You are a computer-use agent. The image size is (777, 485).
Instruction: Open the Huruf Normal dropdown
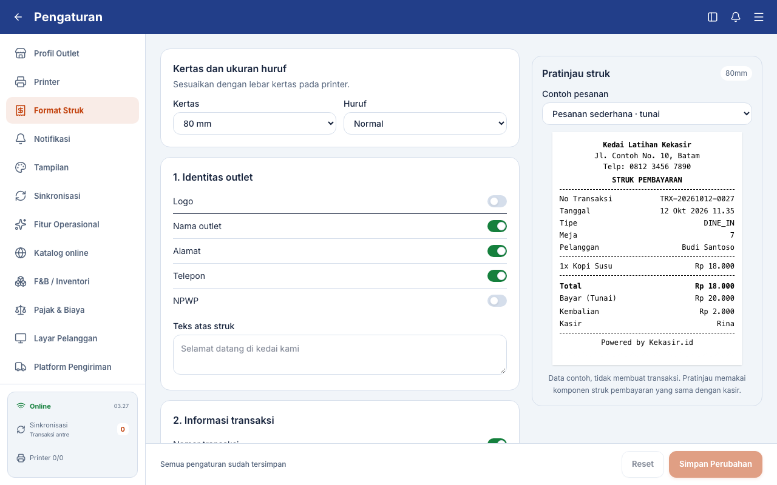[x=425, y=124]
